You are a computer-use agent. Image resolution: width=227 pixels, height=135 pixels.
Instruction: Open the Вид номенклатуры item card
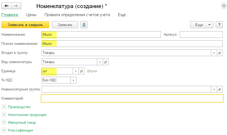point(105,62)
